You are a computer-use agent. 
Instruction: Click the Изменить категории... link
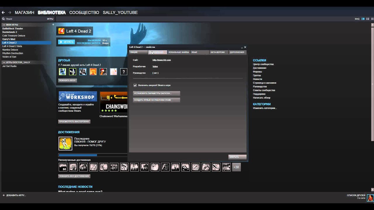click(x=265, y=108)
